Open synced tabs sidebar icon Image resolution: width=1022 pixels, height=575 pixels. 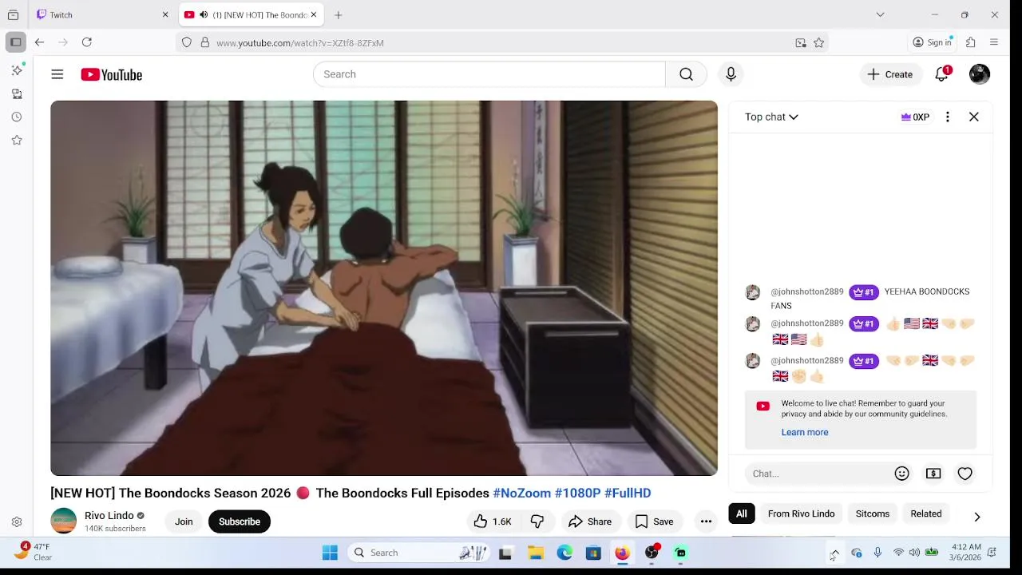(x=17, y=93)
